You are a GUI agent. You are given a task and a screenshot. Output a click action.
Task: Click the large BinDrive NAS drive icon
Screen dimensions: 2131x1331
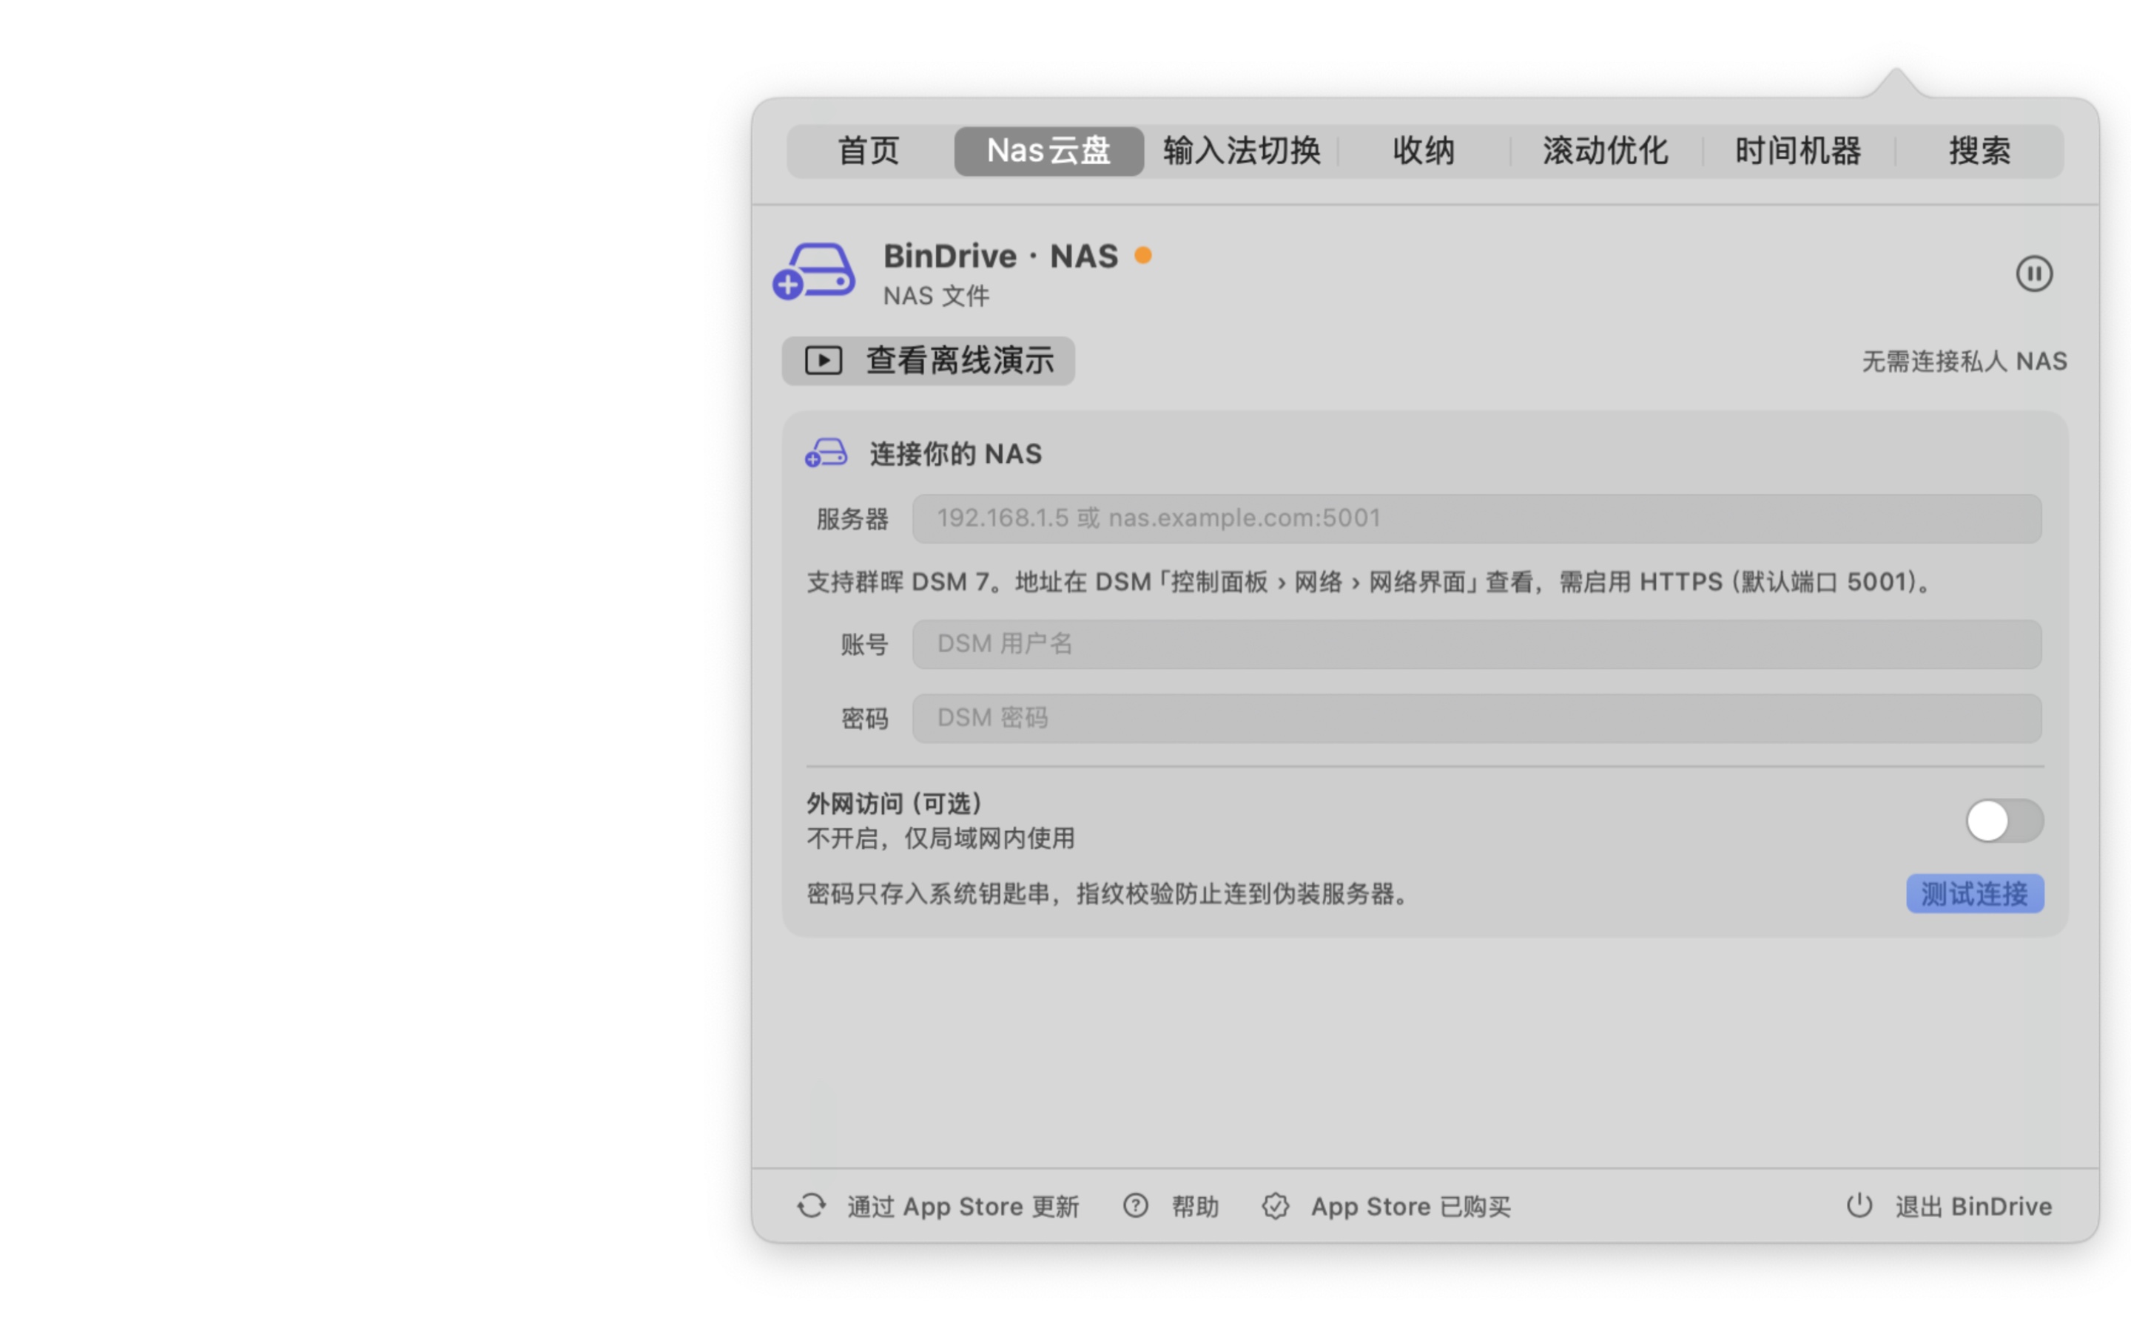(x=814, y=271)
